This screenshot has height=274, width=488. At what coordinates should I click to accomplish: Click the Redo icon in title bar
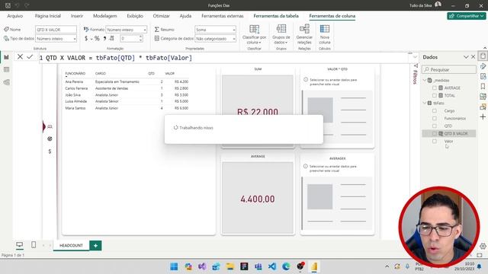pyautogui.click(x=27, y=5)
